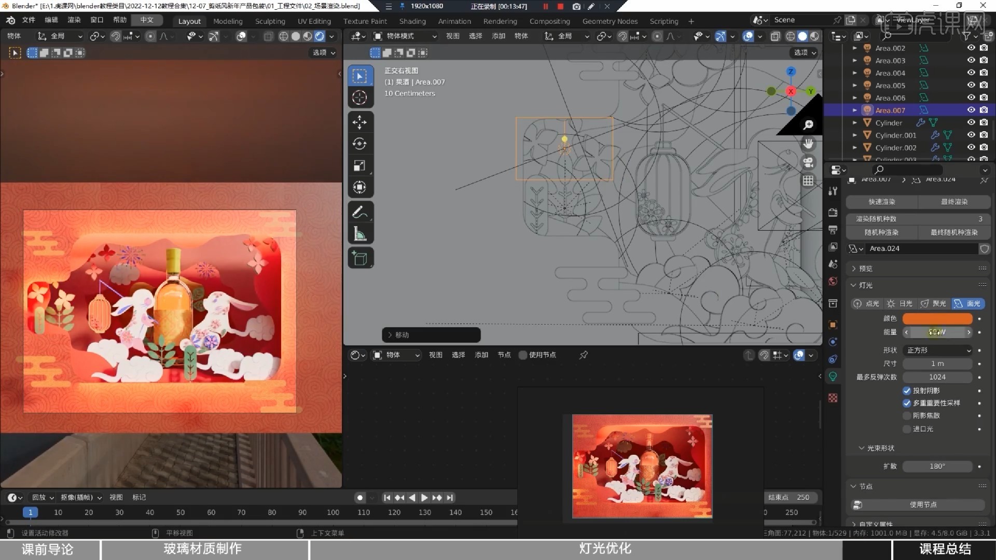
Task: Click the Area.024 light data name field
Action: click(x=921, y=248)
